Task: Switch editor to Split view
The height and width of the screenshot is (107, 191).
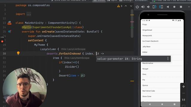Action: tap(112, 1)
